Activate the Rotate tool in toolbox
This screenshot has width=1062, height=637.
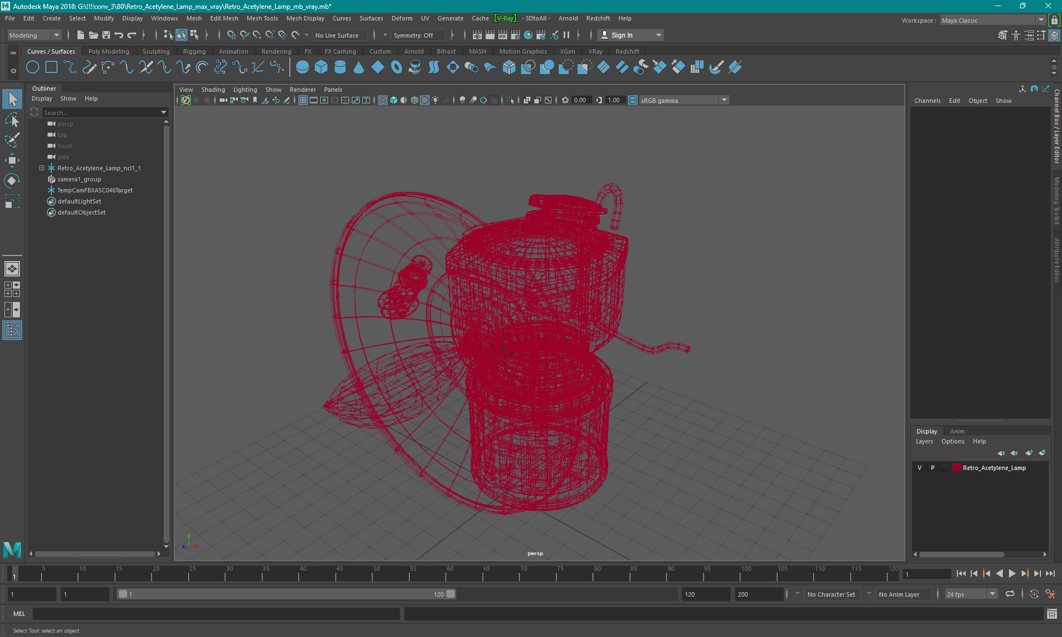[x=12, y=181]
